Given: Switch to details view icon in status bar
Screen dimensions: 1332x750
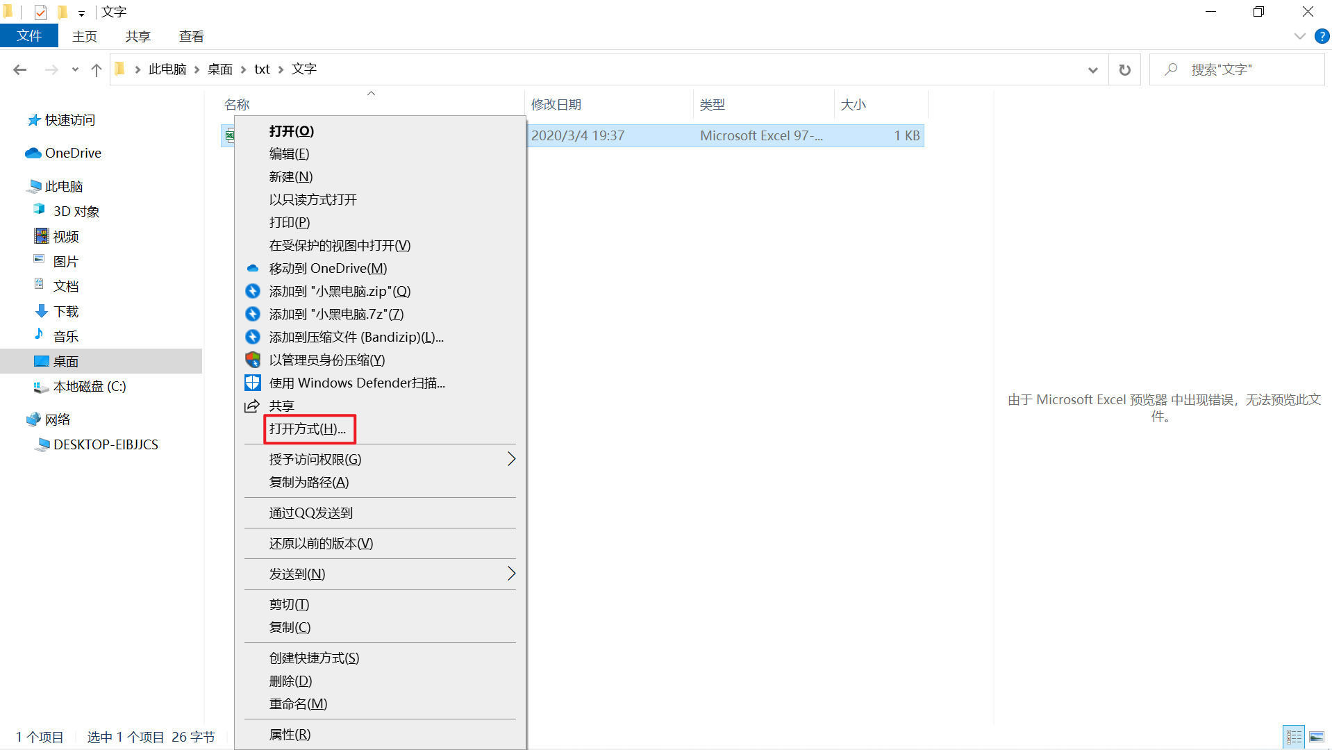Looking at the screenshot, I should pyautogui.click(x=1294, y=737).
